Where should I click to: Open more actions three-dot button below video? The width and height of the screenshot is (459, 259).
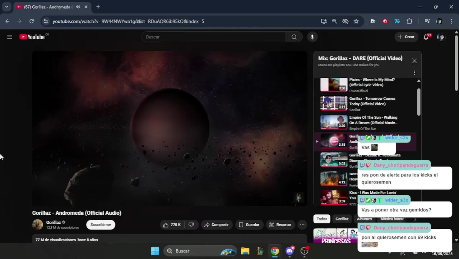pos(302,225)
